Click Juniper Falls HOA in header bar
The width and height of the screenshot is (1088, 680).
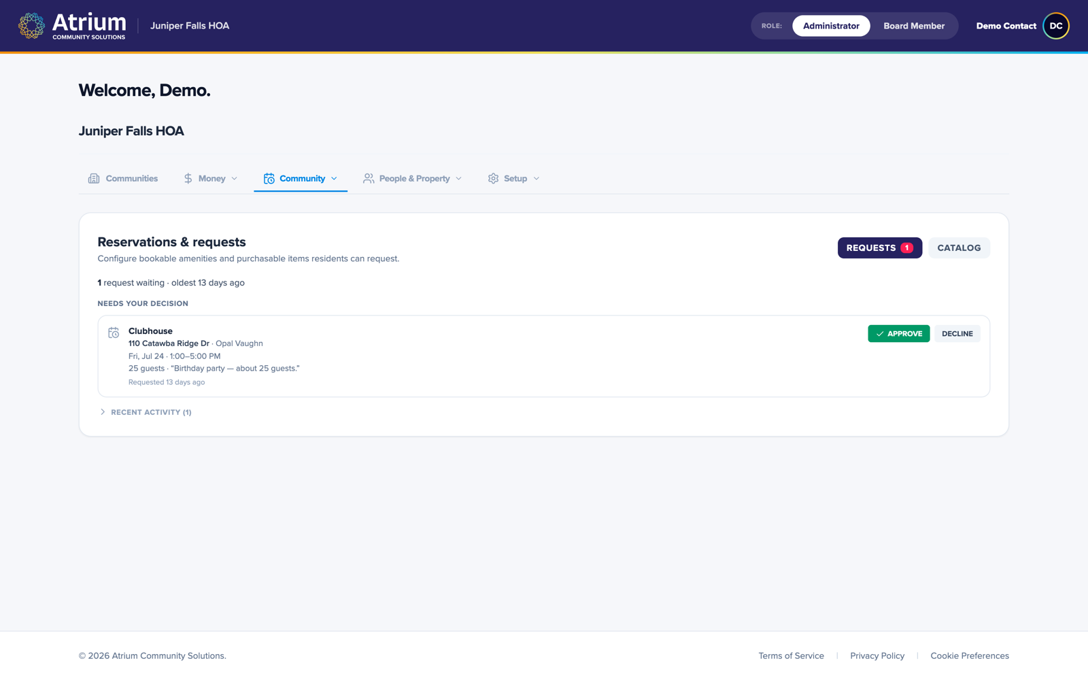[x=190, y=26]
